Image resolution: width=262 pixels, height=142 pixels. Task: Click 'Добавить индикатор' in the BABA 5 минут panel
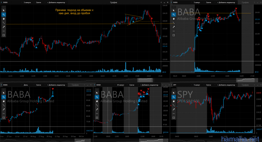[227, 2]
